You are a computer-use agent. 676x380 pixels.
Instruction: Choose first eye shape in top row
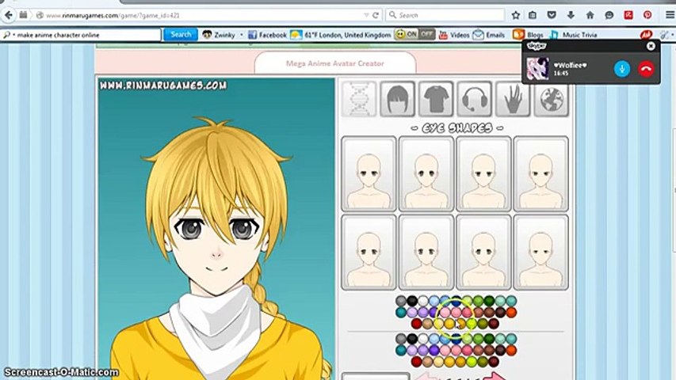[x=369, y=174]
